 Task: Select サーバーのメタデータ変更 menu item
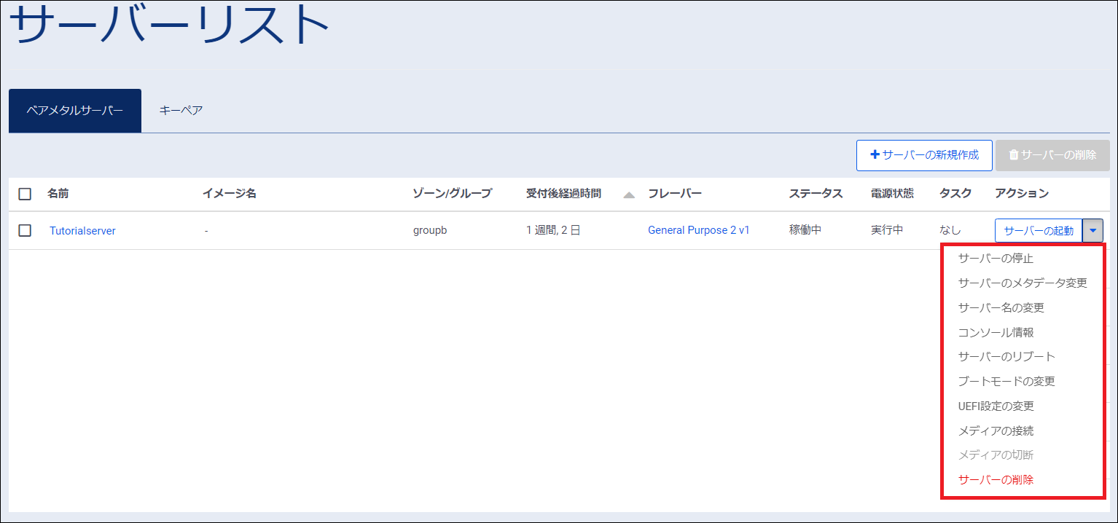point(1023,283)
